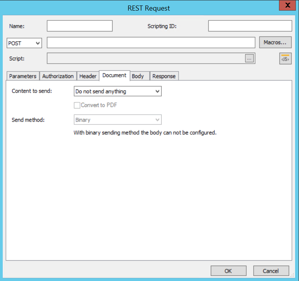Open the JS script editor icon
Viewport: 299px width, 281px height.
point(285,58)
